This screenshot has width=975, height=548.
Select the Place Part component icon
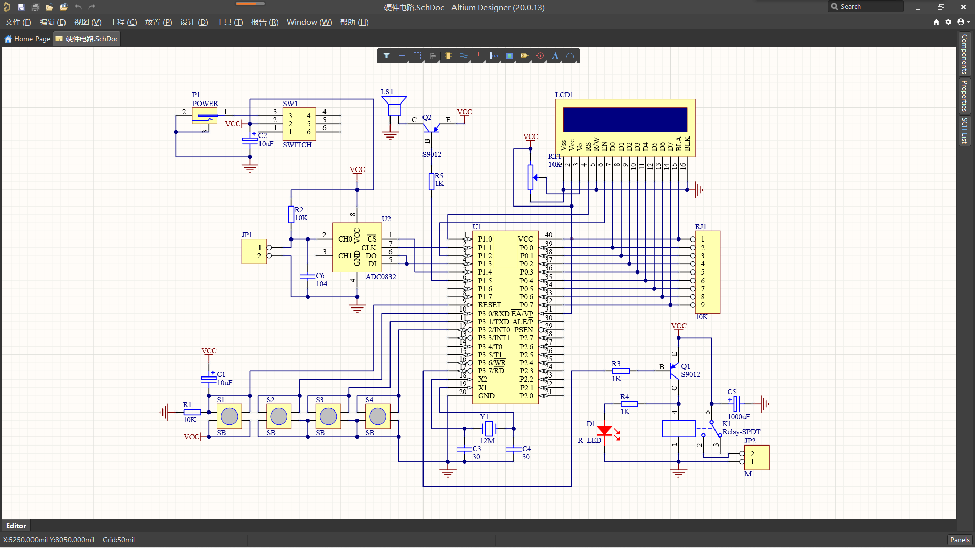(x=448, y=56)
